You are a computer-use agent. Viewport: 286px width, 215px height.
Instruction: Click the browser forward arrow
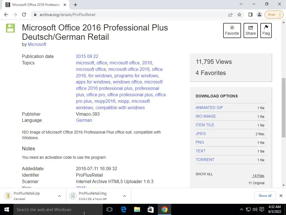[x=15, y=15]
